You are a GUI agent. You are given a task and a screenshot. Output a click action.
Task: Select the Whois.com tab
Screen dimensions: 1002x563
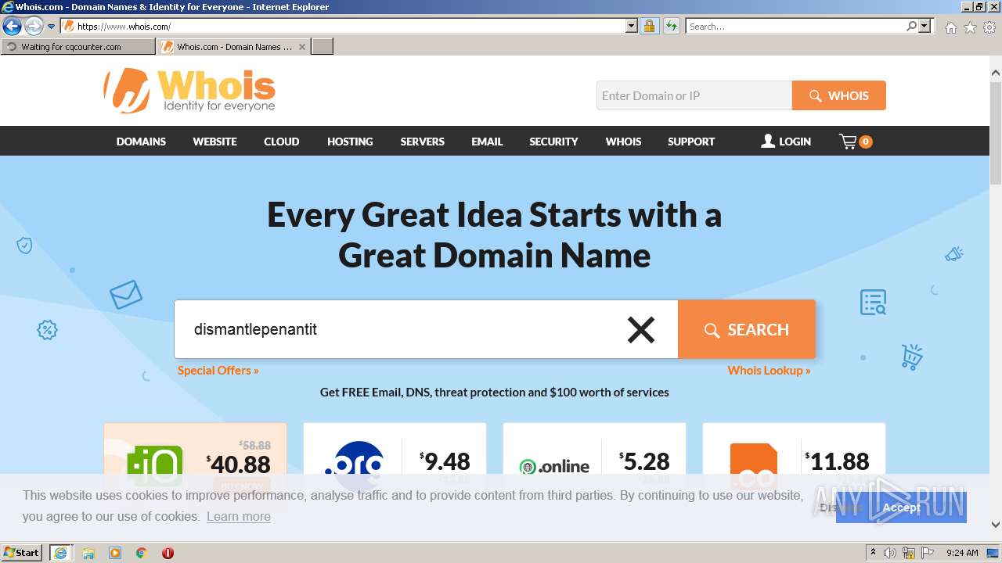point(233,47)
